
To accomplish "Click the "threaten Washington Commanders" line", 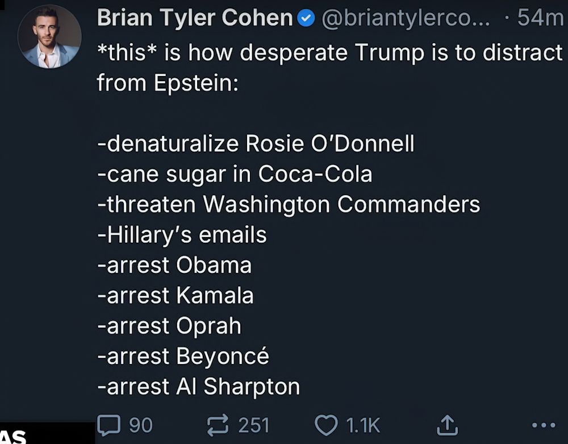I will click(289, 204).
